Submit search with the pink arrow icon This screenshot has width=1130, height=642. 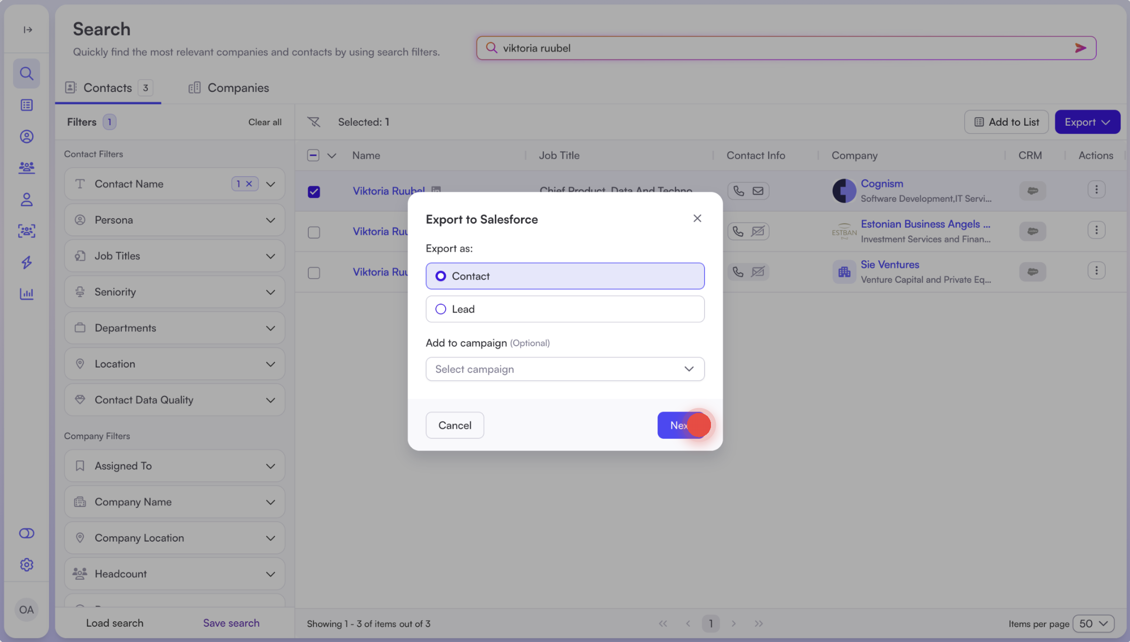pos(1080,48)
